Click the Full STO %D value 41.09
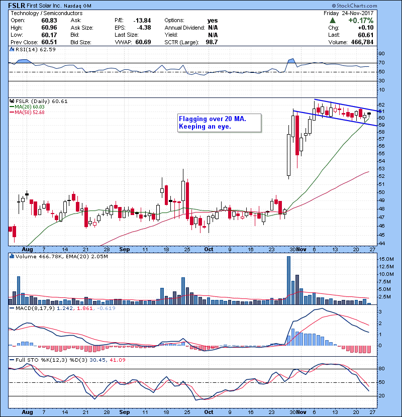402x417 pixels. (118, 360)
